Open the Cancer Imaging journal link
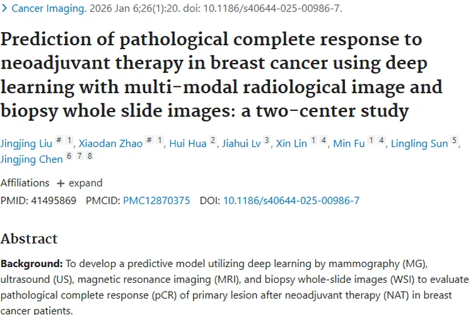Screen dimensions: 473x315 [x=50, y=9]
